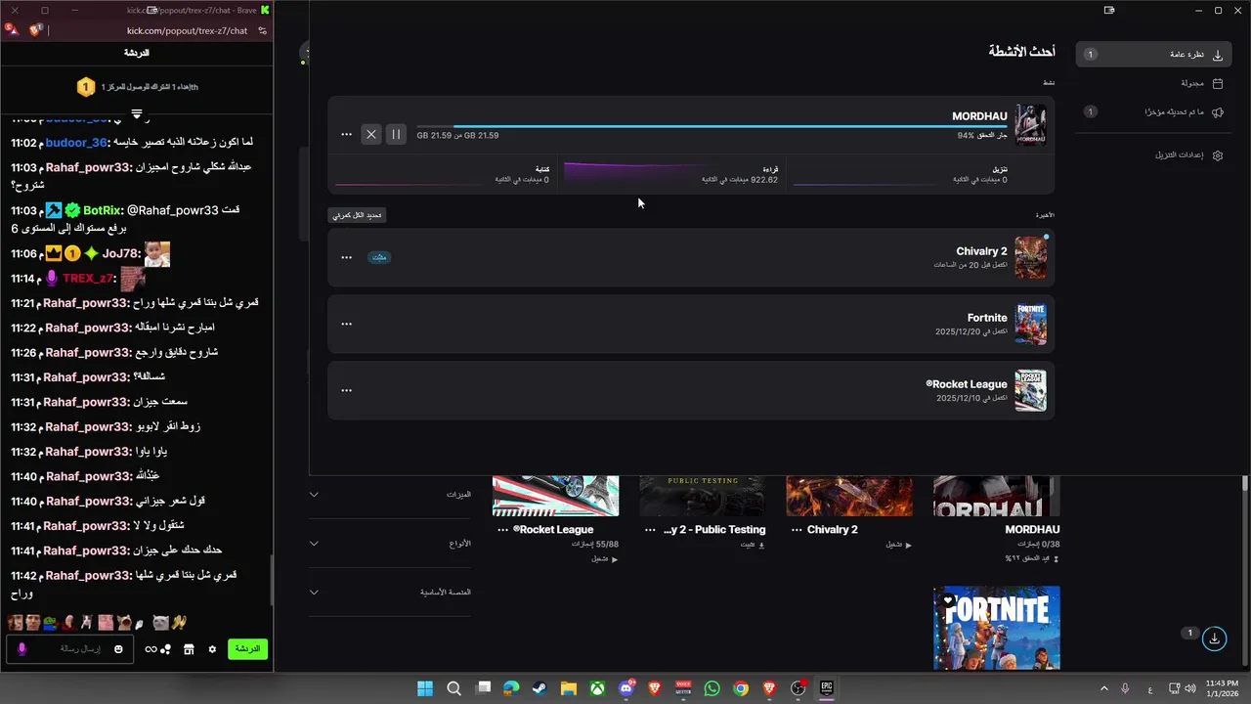
Task: Click the purple microphone icon in chat input
Action: point(22,649)
